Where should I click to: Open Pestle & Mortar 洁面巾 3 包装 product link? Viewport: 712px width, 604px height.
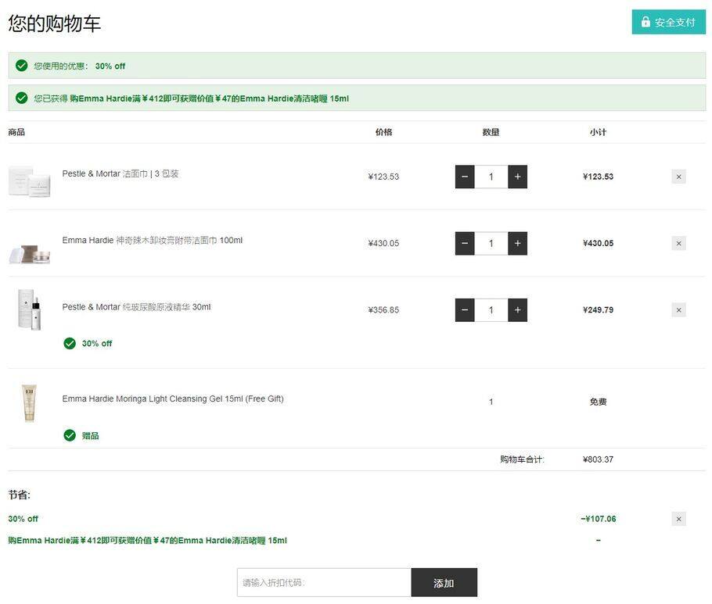click(120, 173)
